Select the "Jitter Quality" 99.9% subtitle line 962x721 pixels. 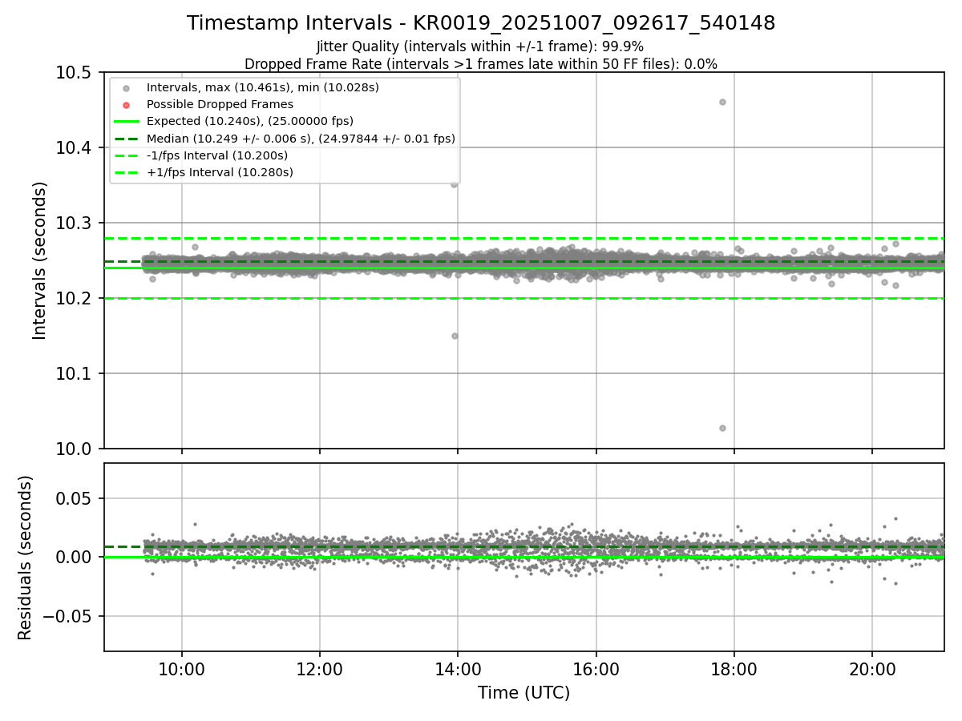[x=481, y=46]
